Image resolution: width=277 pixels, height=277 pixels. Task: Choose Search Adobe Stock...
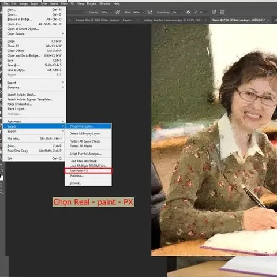click(35, 95)
